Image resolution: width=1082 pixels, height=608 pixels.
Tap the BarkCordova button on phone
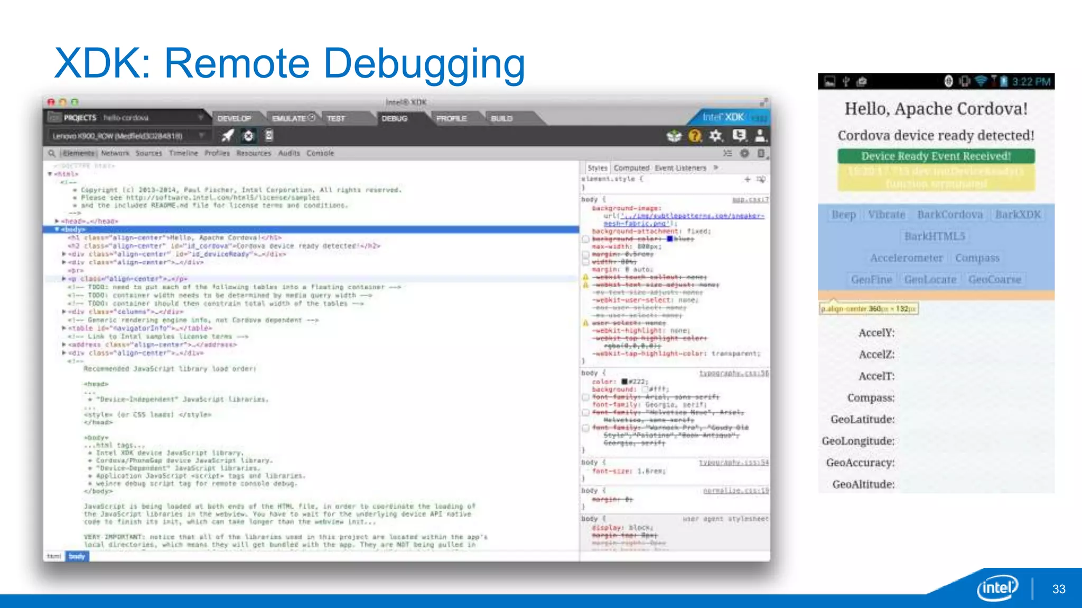950,215
